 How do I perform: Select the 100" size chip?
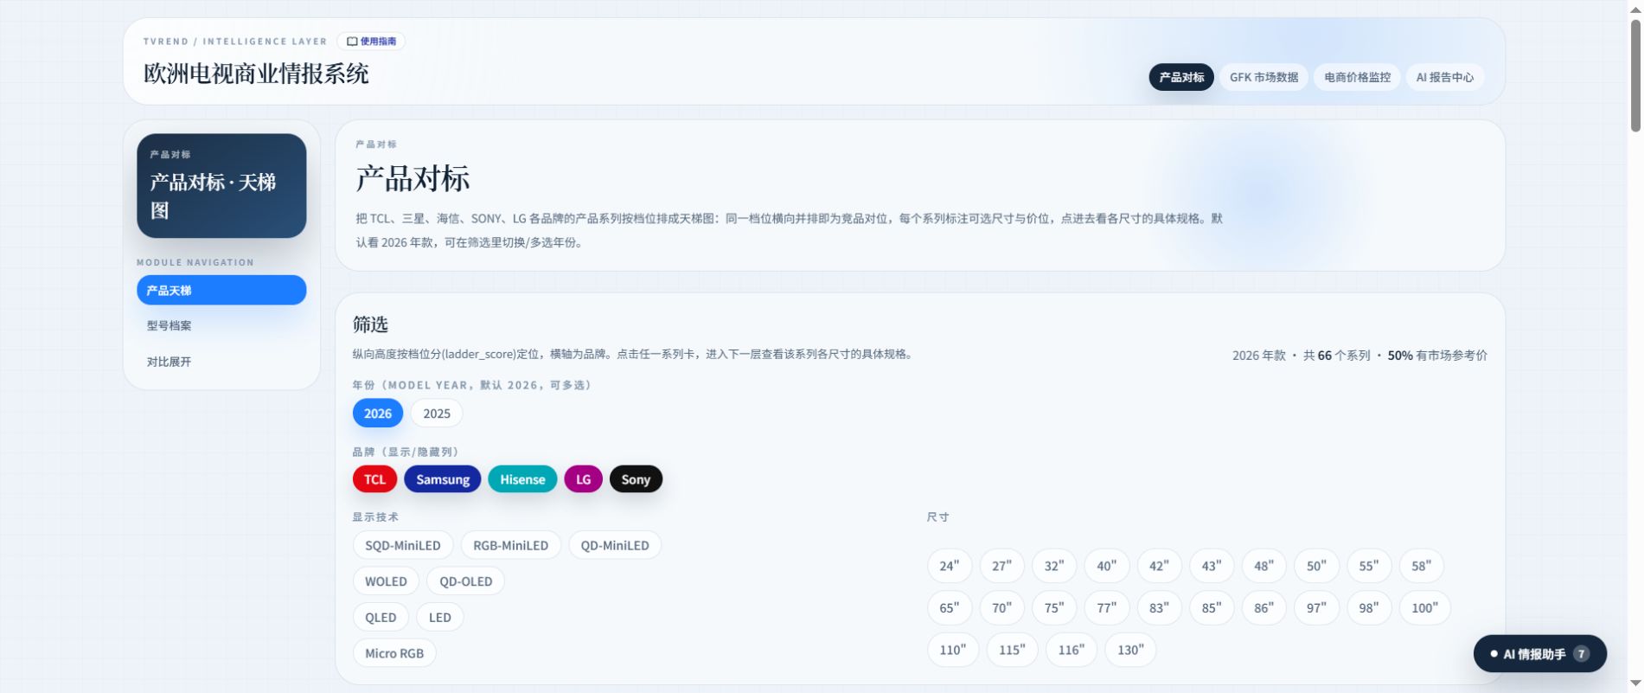point(1424,607)
